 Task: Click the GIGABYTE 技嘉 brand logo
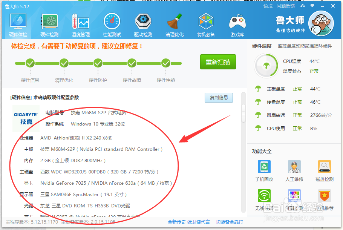click(x=26, y=118)
